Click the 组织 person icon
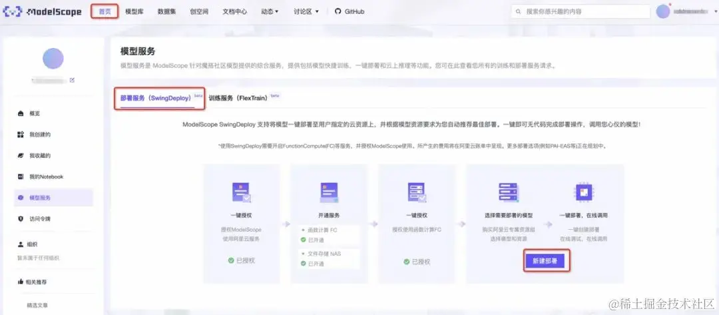 (20, 244)
